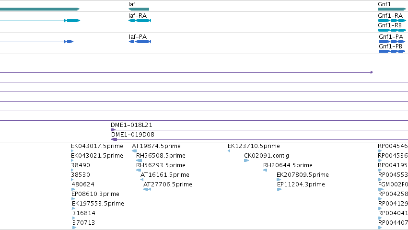Screen dimensions: 408x230
Task: Click the EP08610.3prime label
Action: (95, 194)
